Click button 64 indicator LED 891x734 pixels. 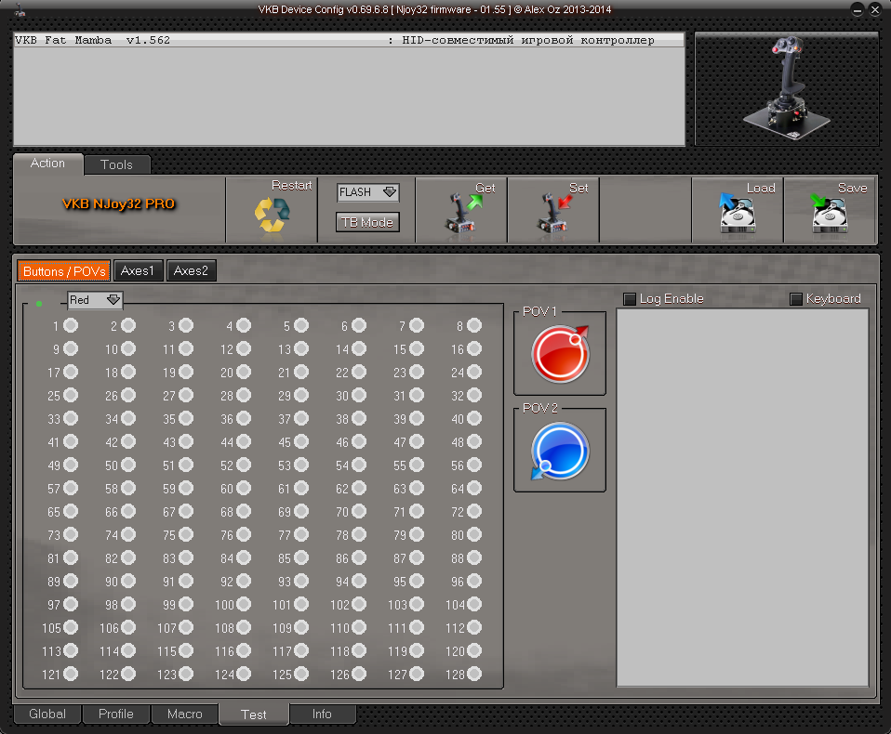pyautogui.click(x=474, y=488)
